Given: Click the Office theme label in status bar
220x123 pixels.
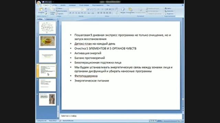Looking at the screenshot, I should (53, 121).
